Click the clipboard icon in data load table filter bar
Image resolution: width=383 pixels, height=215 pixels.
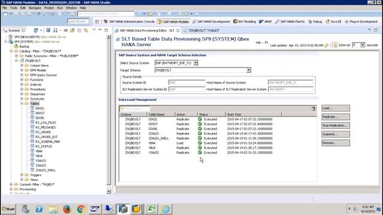[314, 109]
